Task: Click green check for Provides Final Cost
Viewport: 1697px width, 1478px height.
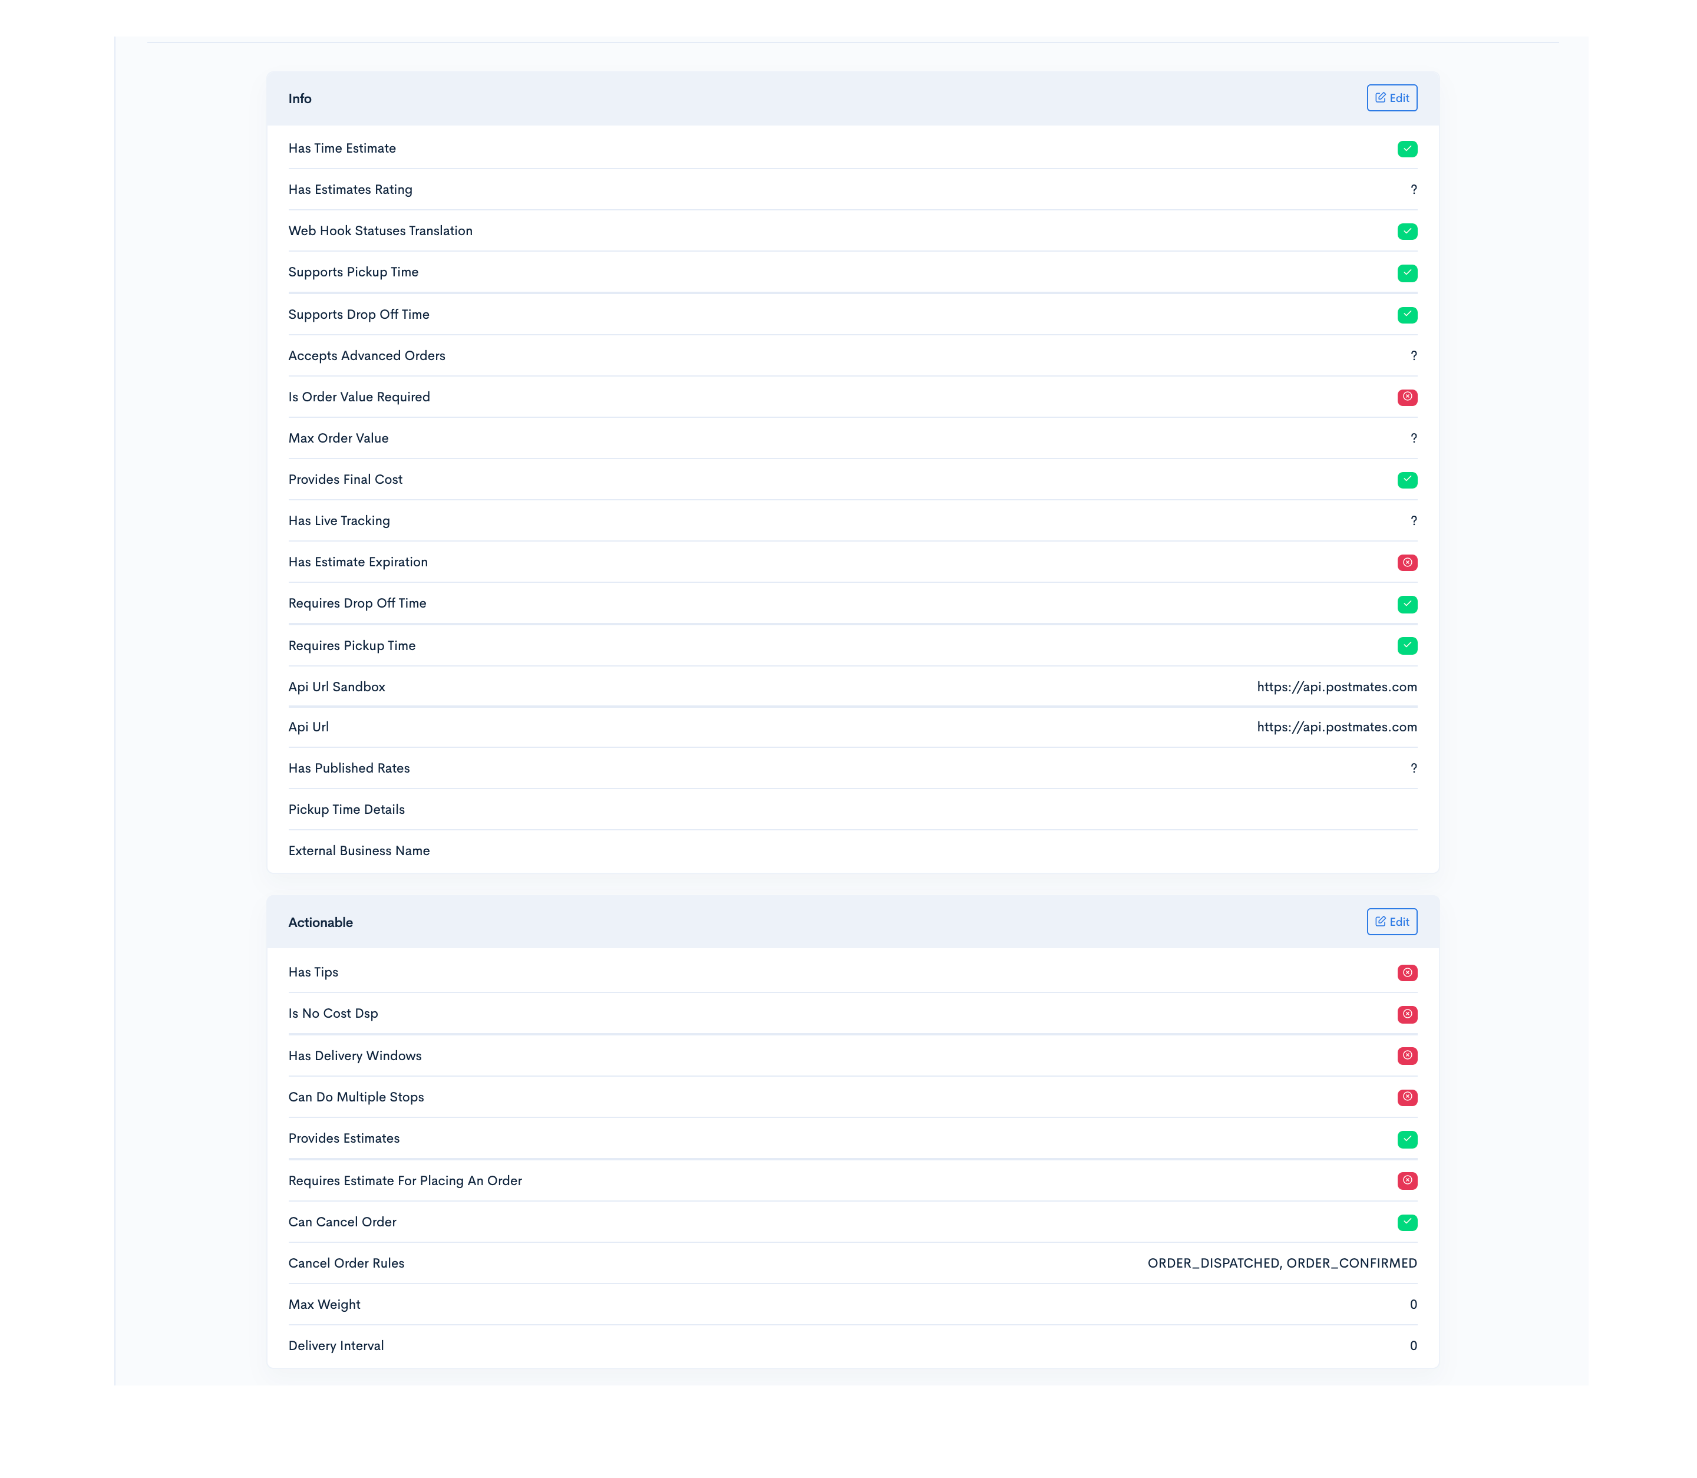Action: (x=1407, y=480)
